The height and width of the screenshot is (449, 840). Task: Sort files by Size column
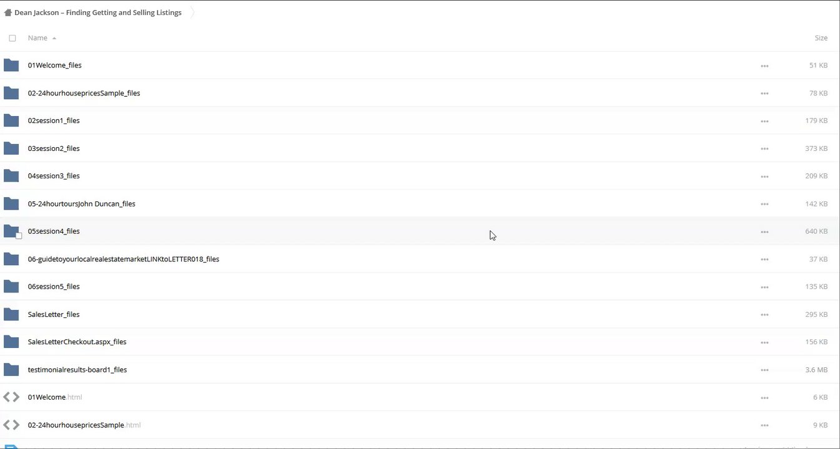[x=821, y=38]
